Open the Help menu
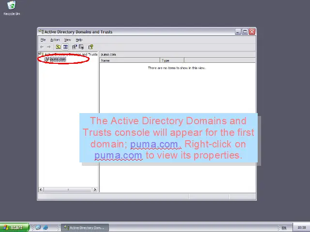This screenshot has width=310, height=232. pyautogui.click(x=79, y=40)
